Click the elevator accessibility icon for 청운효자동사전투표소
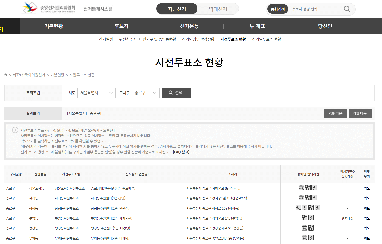The image size is (382, 244). pos(301,188)
